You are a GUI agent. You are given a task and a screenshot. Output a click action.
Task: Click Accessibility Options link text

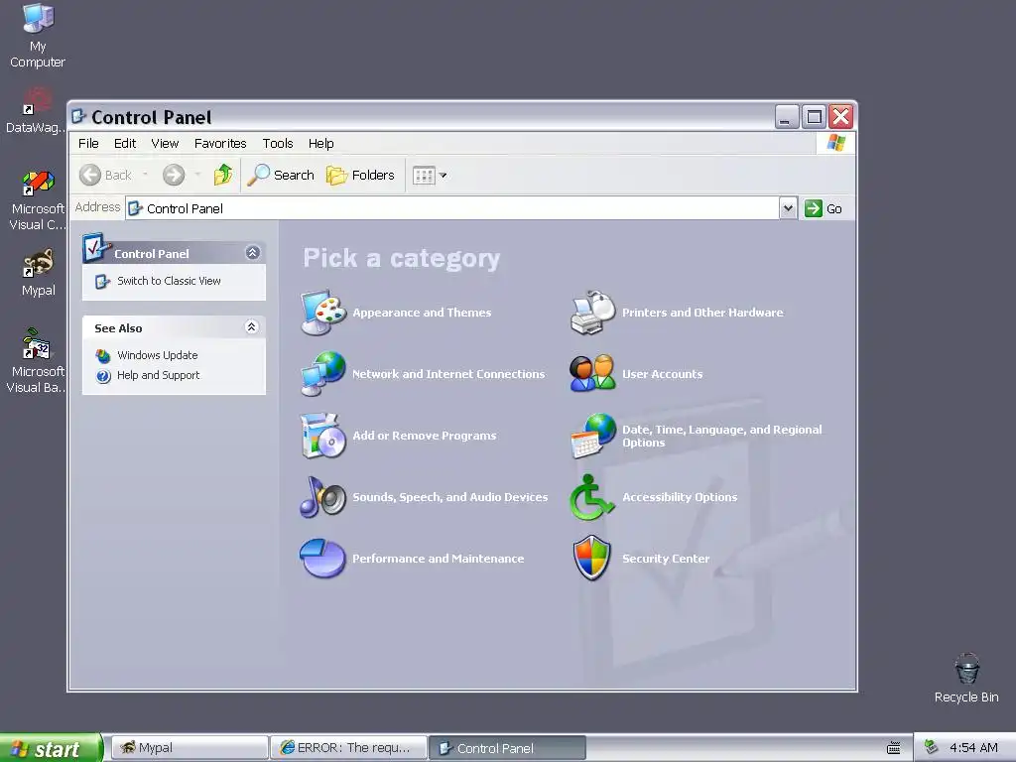680,497
